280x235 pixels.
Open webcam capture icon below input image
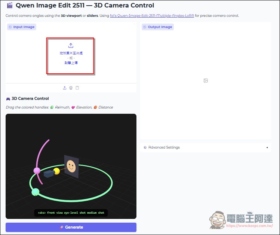(71, 88)
